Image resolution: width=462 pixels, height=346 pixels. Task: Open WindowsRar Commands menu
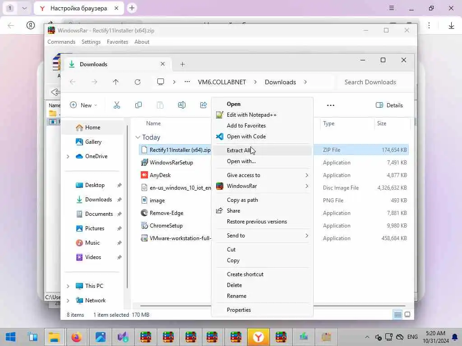click(x=61, y=42)
